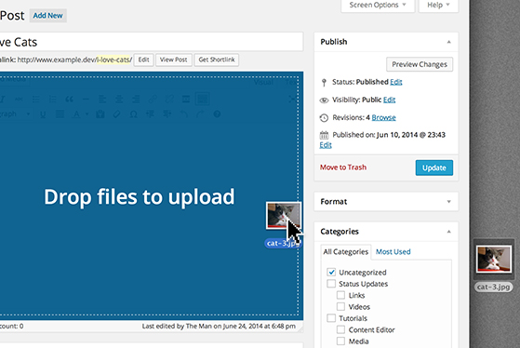The width and height of the screenshot is (520, 348).
Task: Check the Media category box
Action: click(340, 341)
